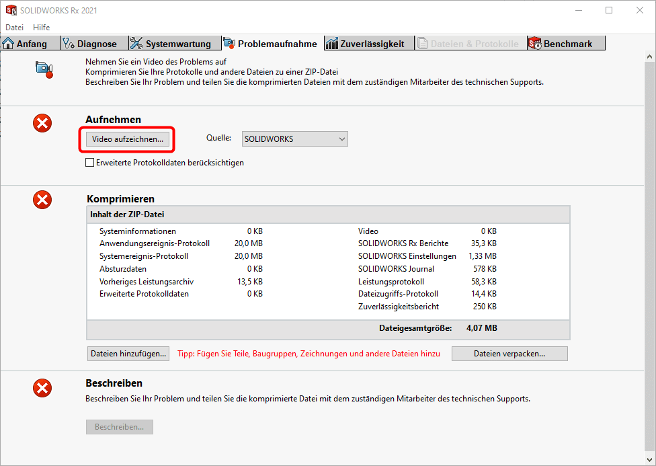Click the red error icon beside Komprimieren

42,199
